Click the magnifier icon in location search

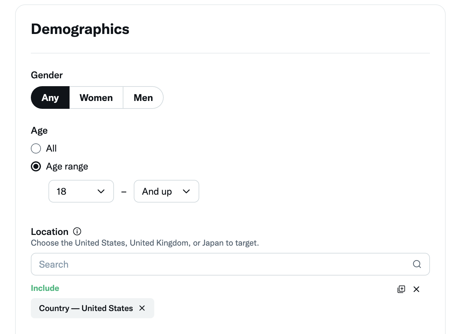click(x=417, y=264)
